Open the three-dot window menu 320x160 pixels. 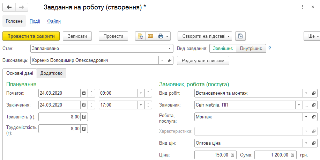(303, 7)
